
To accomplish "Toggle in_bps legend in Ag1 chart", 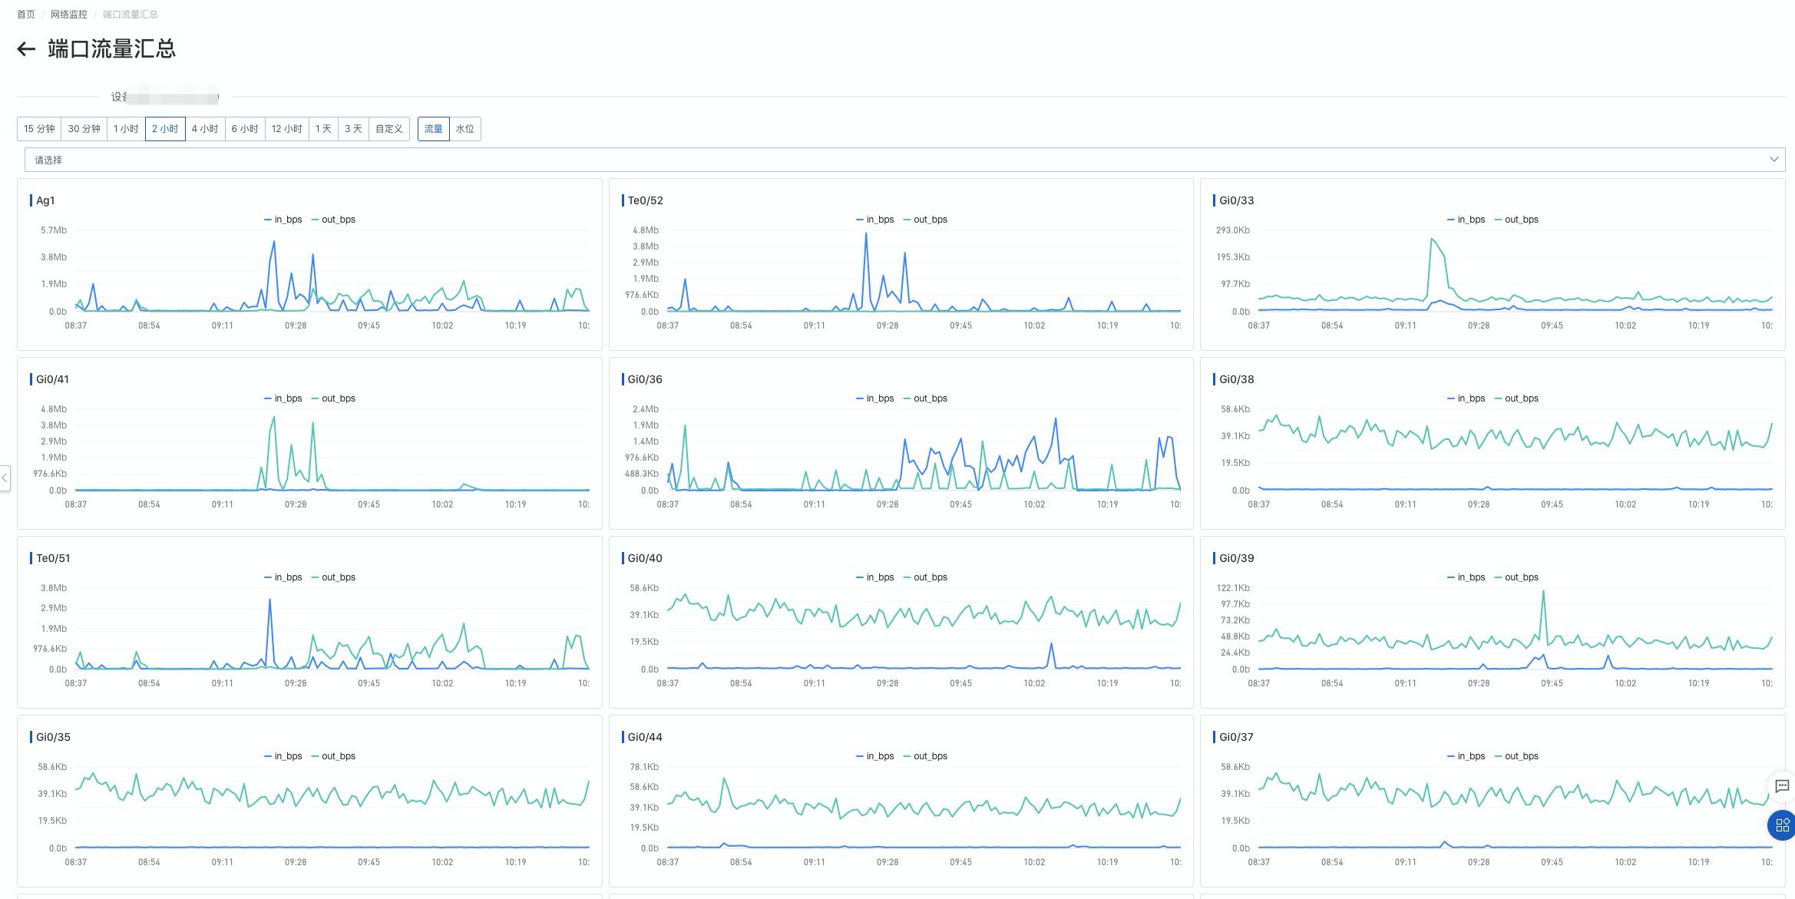I will [x=283, y=220].
